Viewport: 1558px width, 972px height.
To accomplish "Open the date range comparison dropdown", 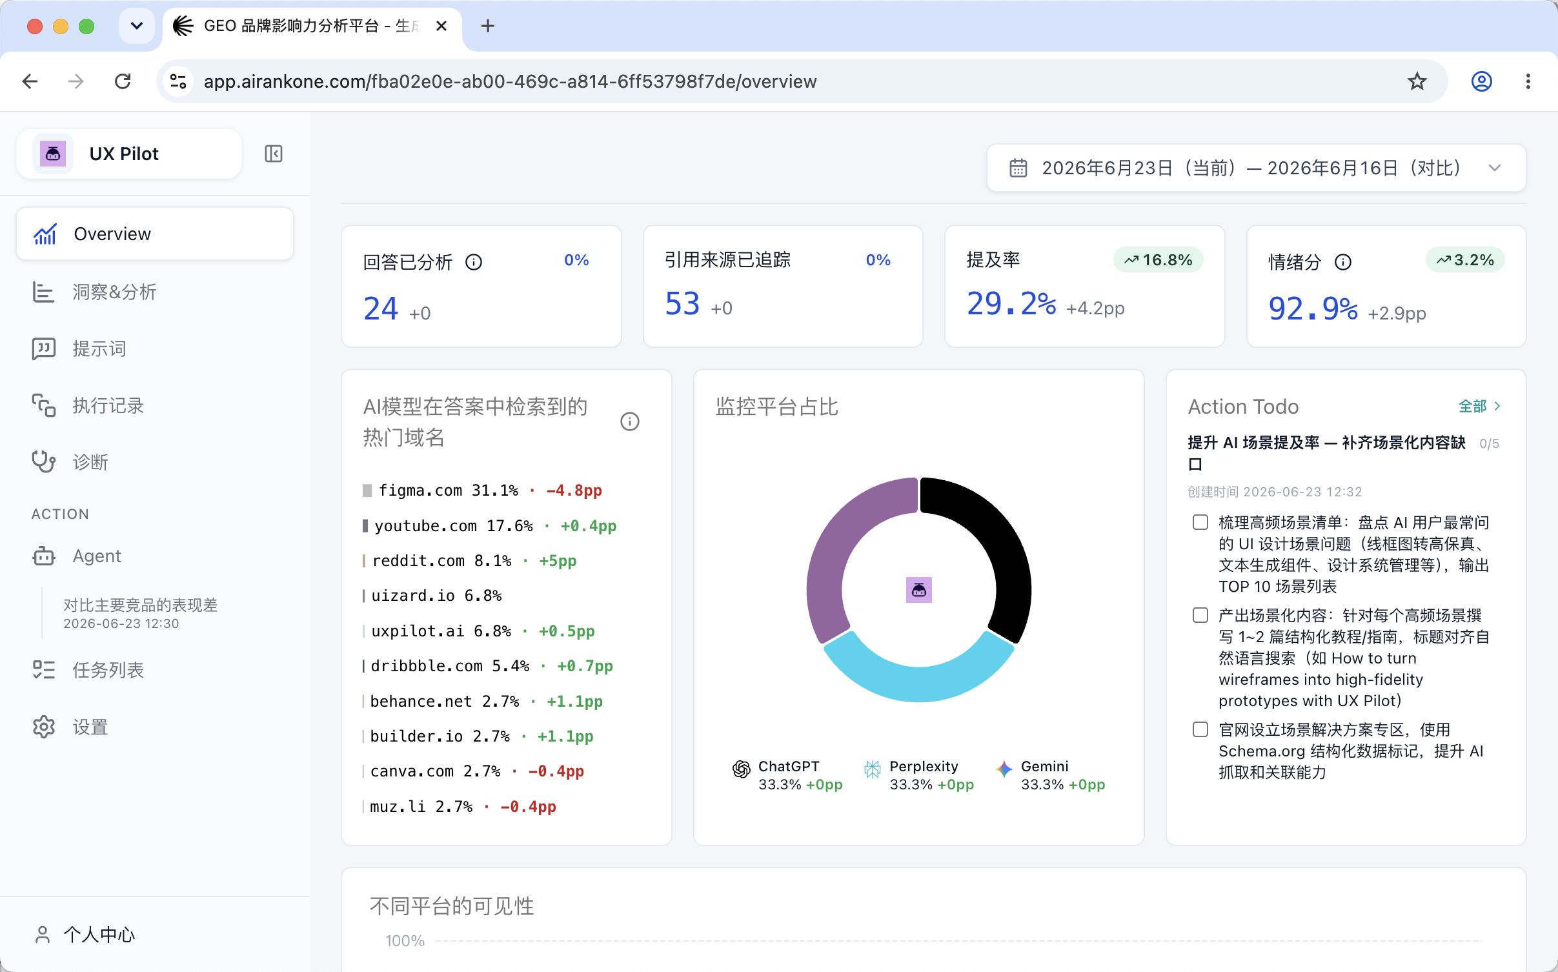I will 1256,168.
